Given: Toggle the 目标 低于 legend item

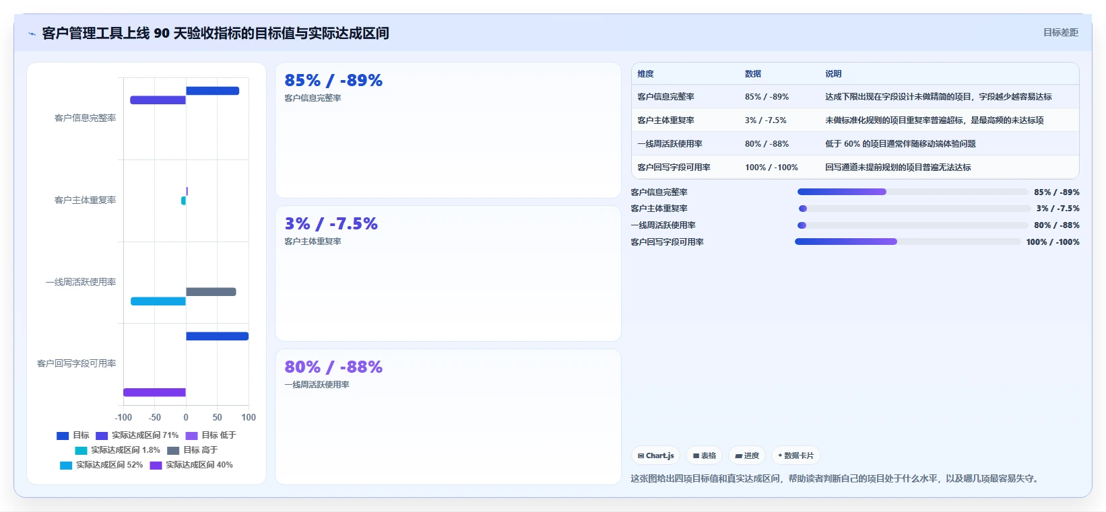Looking at the screenshot, I should coord(211,435).
